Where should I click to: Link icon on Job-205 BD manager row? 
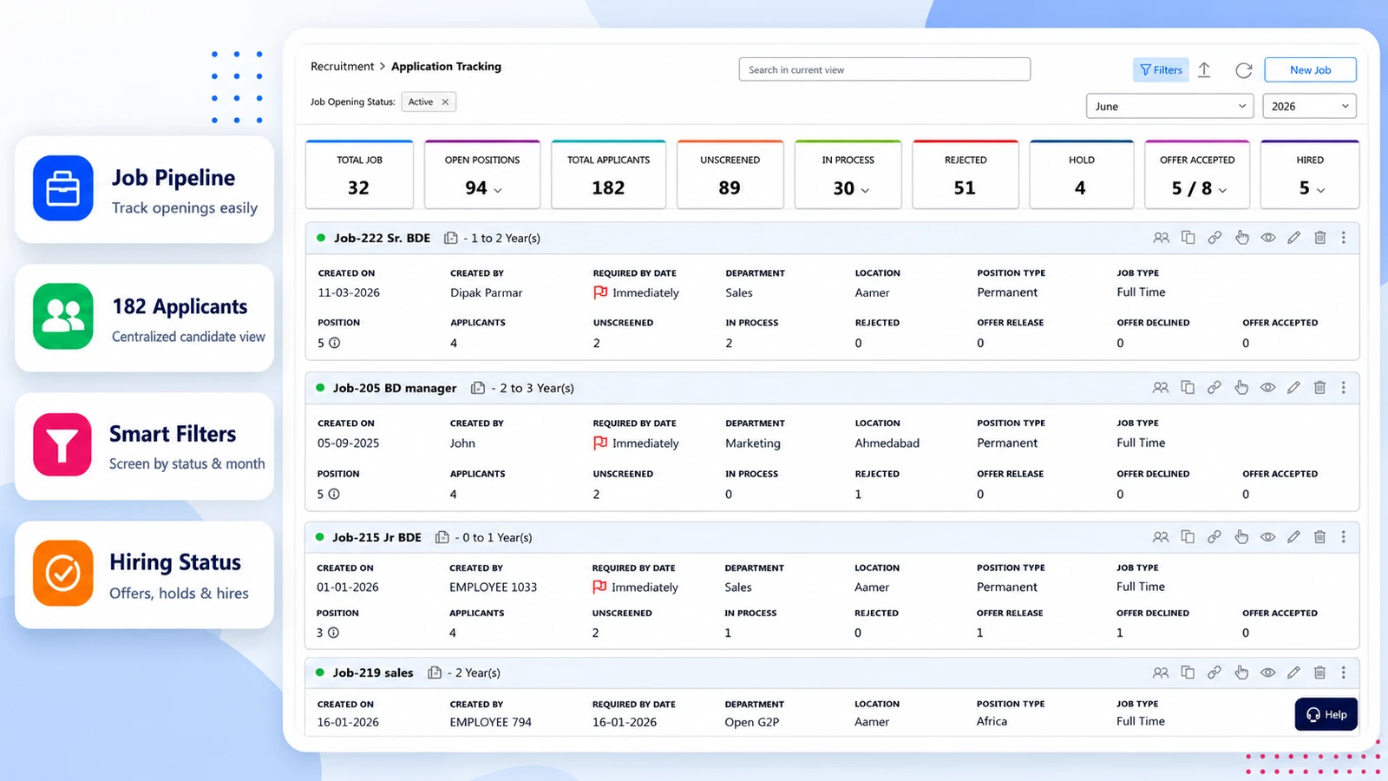click(x=1214, y=388)
